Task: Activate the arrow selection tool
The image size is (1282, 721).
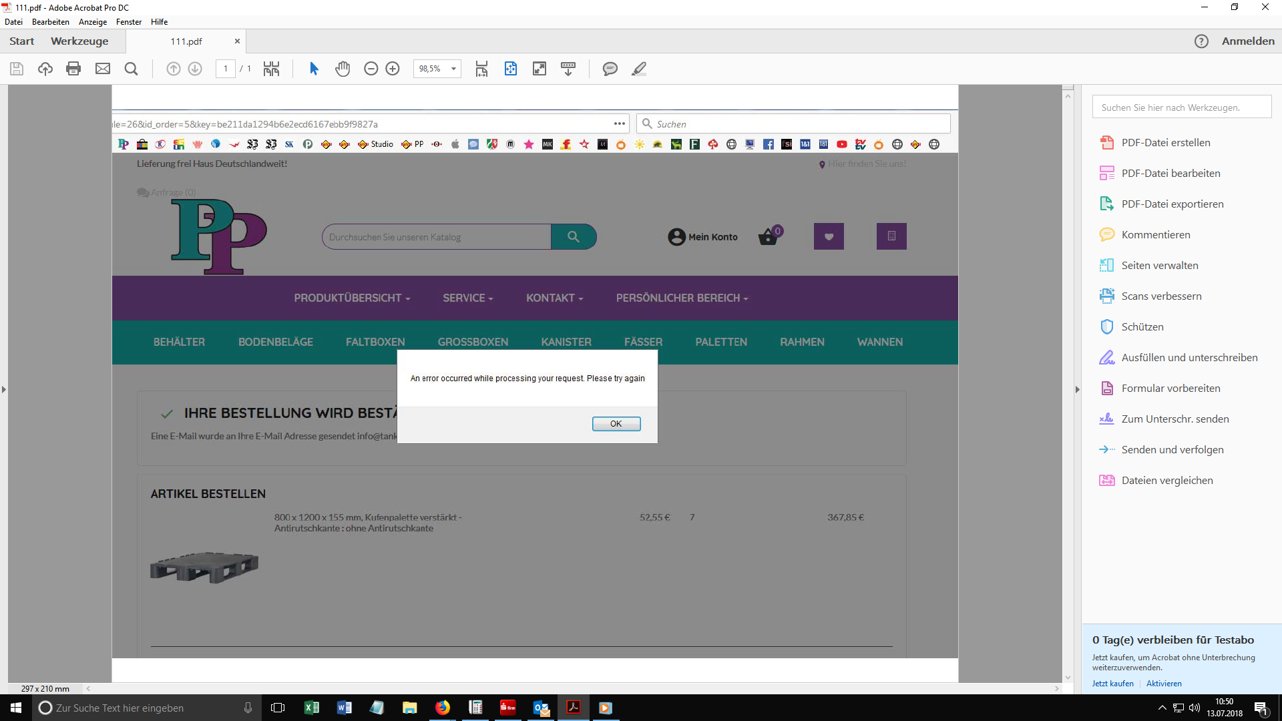Action: click(x=314, y=69)
